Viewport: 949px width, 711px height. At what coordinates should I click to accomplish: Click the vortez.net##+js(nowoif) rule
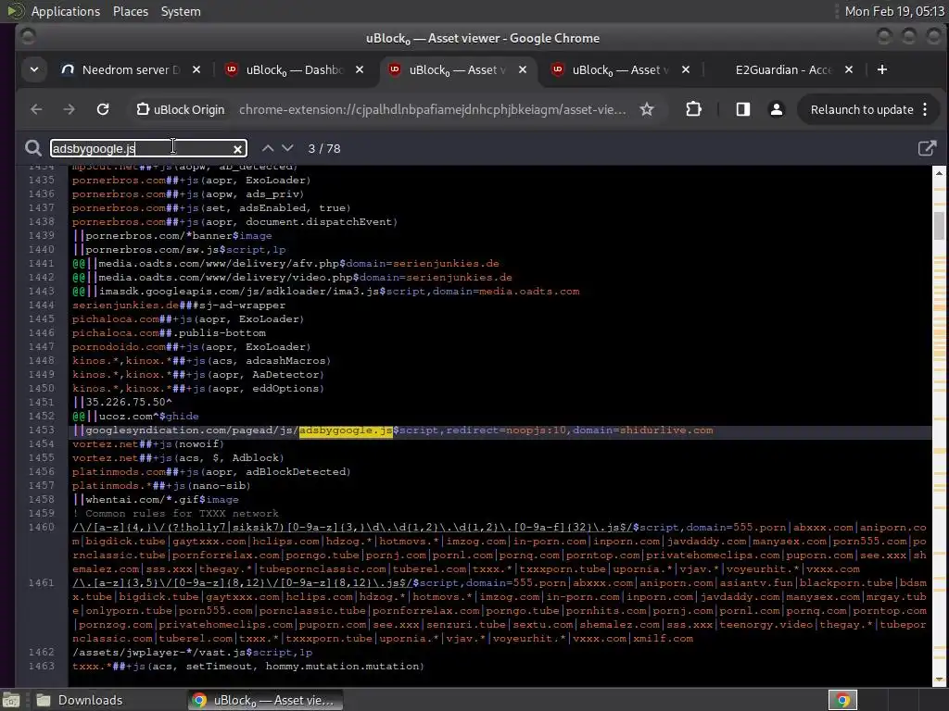(x=148, y=443)
